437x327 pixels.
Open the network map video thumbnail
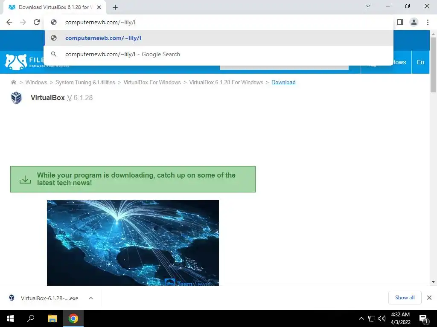(x=133, y=243)
